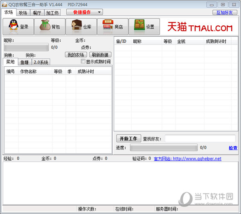This screenshot has height=214, width=241.
Task: Sort by 编号 column header
Action: click(11, 71)
